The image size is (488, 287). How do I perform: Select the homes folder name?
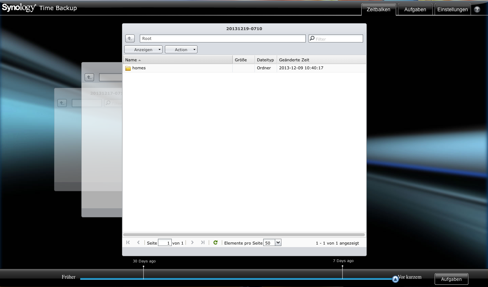[139, 68]
